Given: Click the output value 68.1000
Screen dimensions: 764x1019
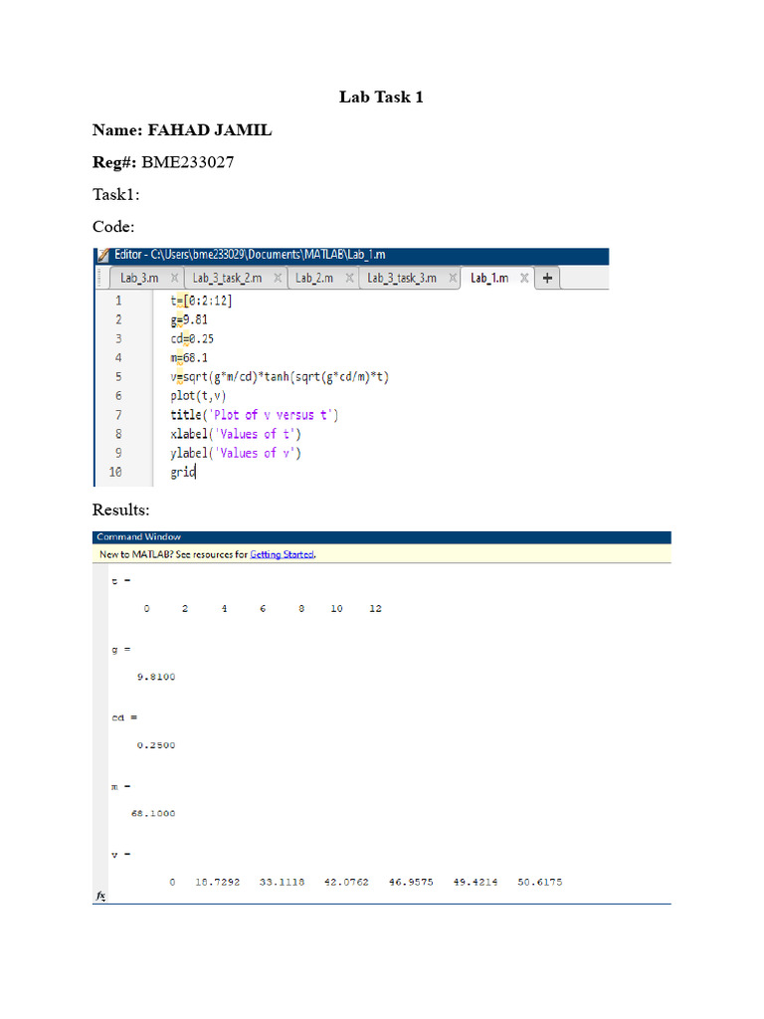Looking at the screenshot, I should click(153, 814).
